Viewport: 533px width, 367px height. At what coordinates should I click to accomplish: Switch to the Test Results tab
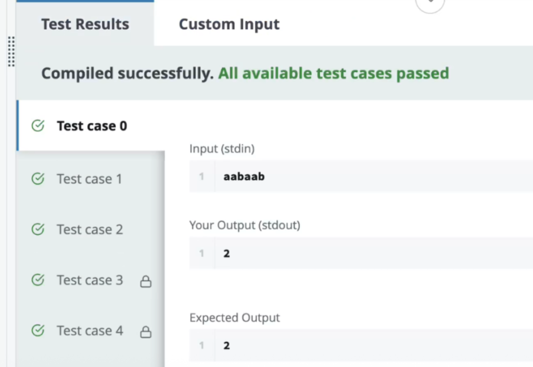tap(85, 24)
